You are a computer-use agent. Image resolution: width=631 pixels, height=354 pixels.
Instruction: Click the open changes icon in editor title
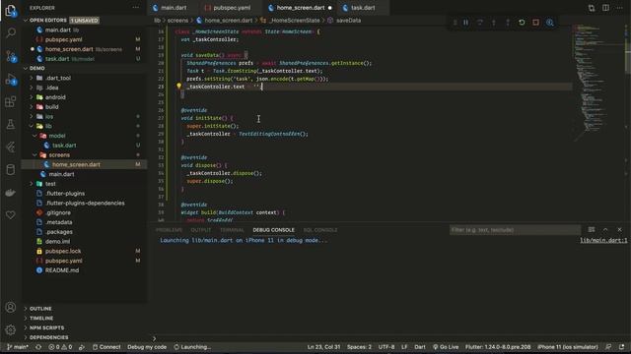click(x=592, y=8)
